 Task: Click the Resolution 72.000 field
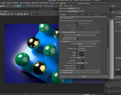coord(80,61)
